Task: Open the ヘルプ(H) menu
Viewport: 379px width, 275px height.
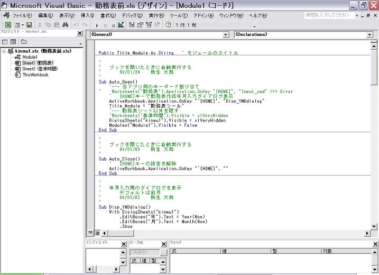Action: point(258,15)
